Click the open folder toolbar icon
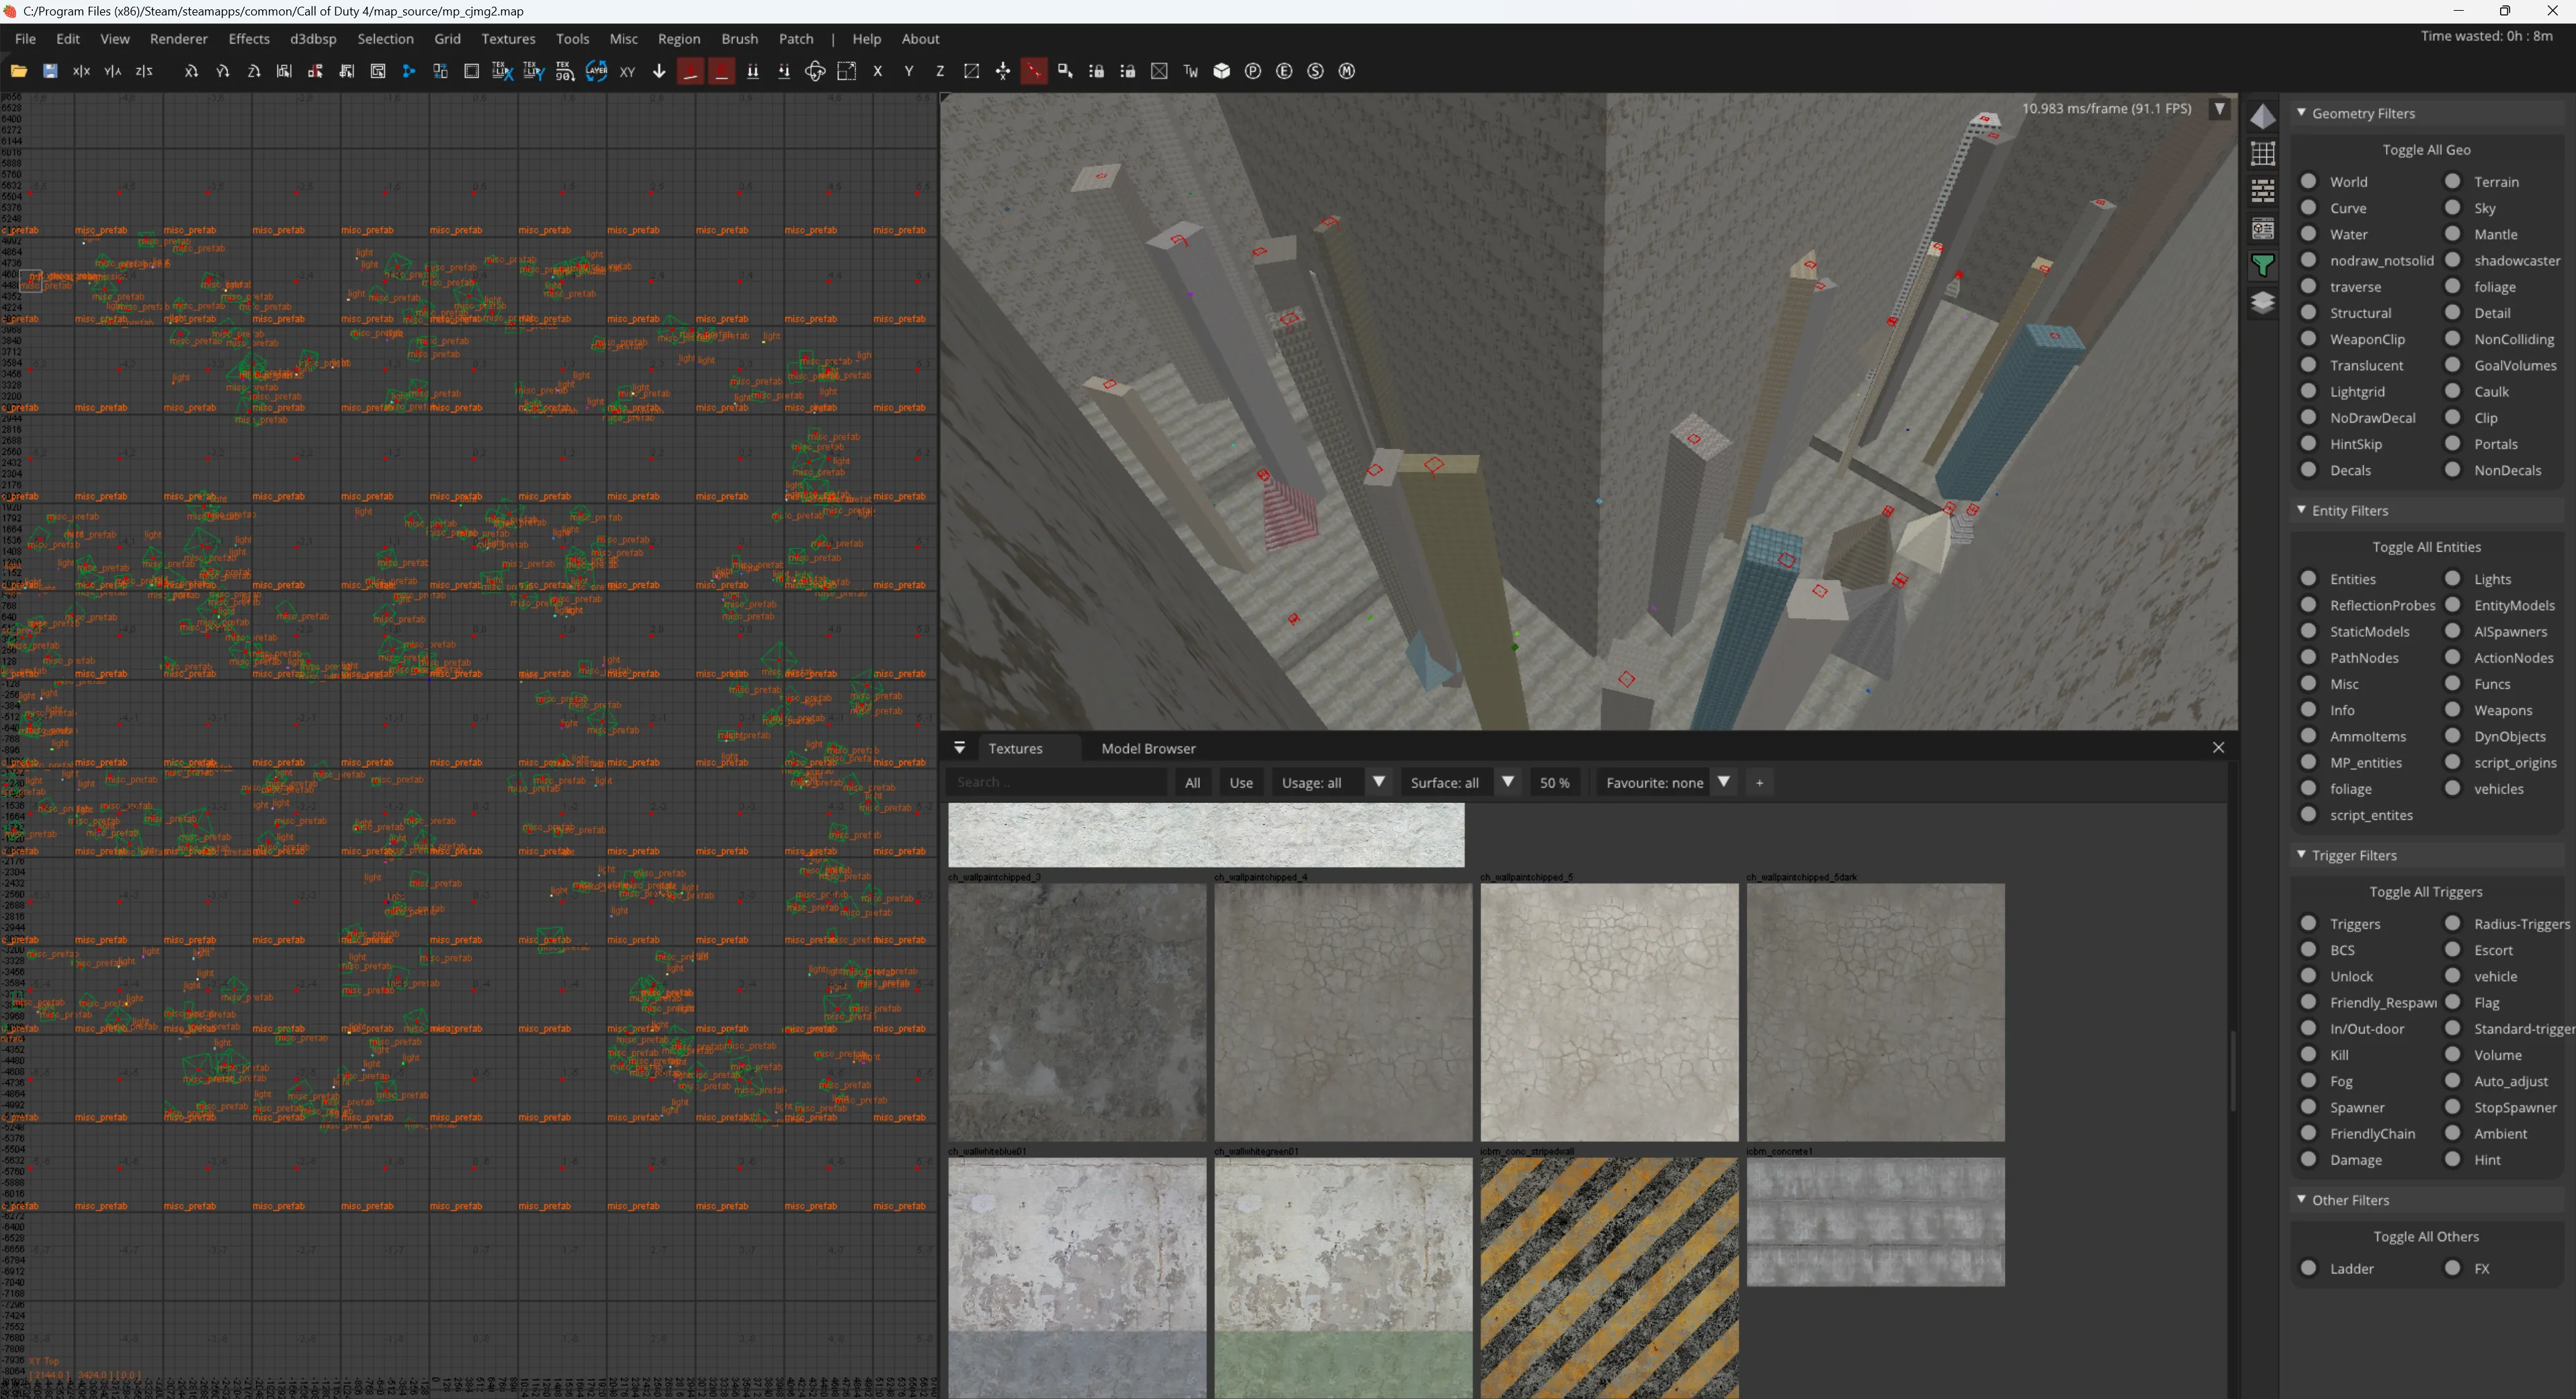 coord(18,71)
